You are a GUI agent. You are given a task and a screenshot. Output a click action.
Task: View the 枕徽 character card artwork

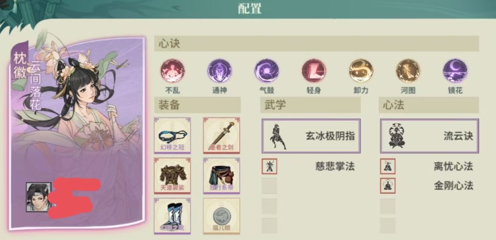click(77, 133)
